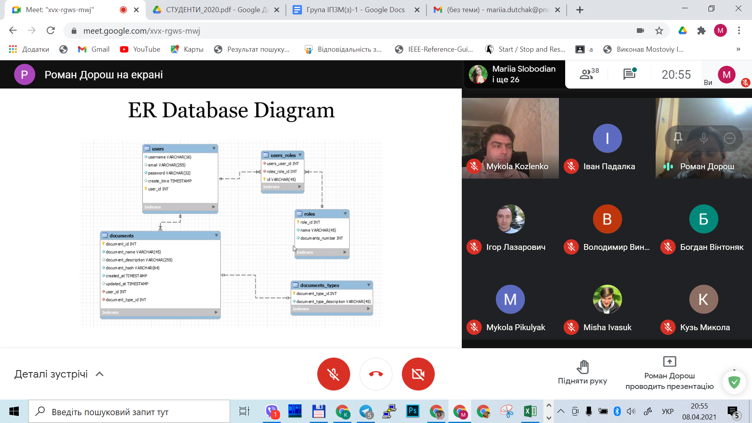The image size is (752, 423).
Task: Click the camera permission indicator in the address bar
Action: [x=640, y=31]
